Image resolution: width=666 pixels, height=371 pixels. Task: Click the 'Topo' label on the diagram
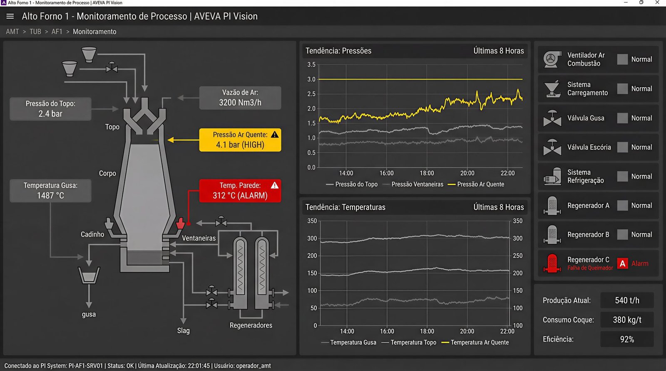coord(112,127)
